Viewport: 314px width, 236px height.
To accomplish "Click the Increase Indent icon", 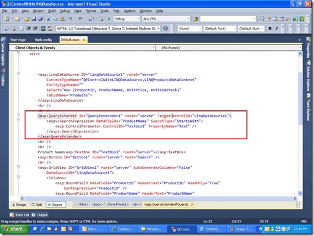I will point(35,28).
